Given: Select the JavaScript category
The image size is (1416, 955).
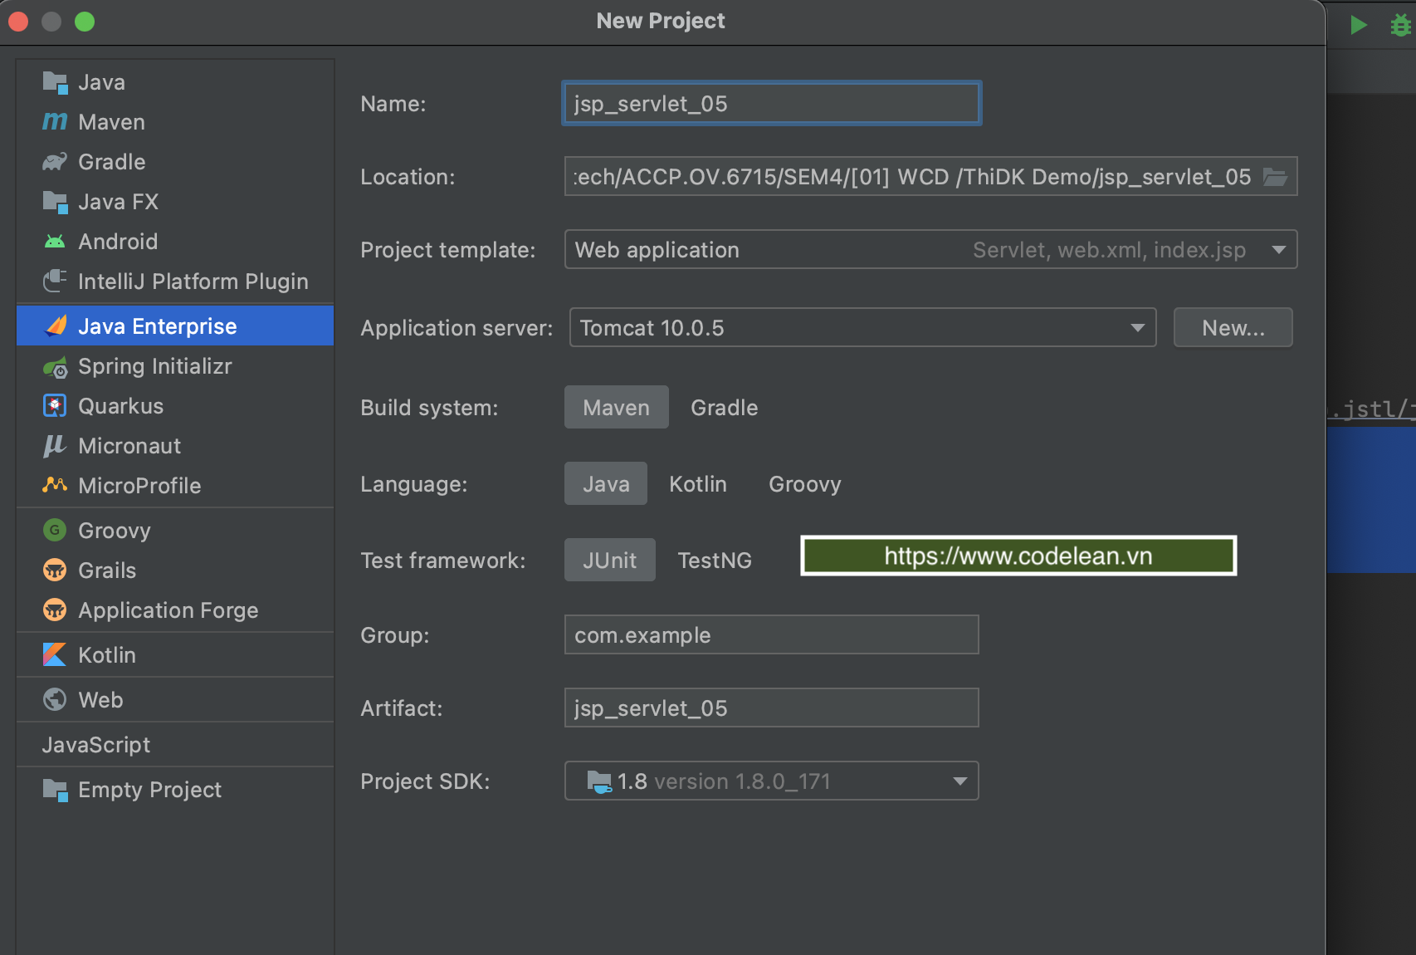Looking at the screenshot, I should coord(96,744).
